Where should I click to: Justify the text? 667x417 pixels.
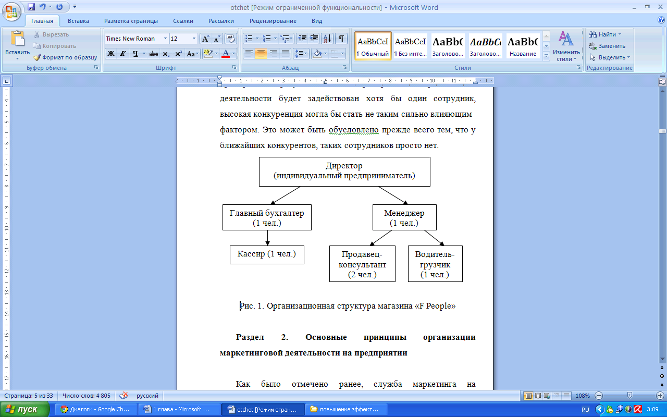tap(285, 54)
